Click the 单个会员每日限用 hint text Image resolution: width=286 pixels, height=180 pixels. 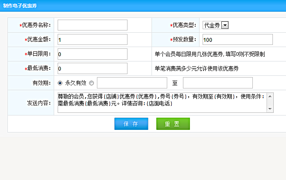(x=210, y=54)
